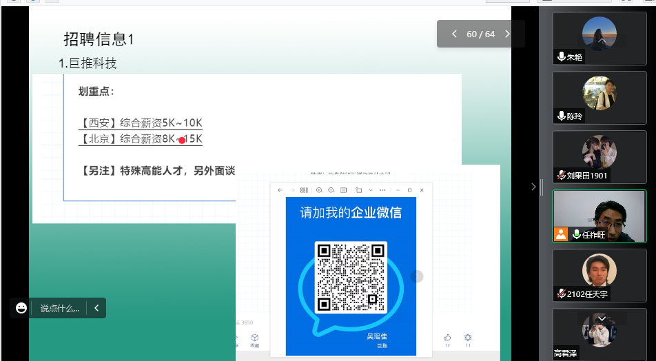Collapse the chat input bar

pyautogui.click(x=96, y=308)
